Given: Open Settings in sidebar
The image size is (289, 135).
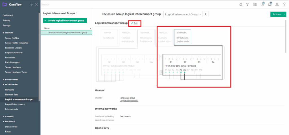Looking at the screenshot, I should coord(6,26).
